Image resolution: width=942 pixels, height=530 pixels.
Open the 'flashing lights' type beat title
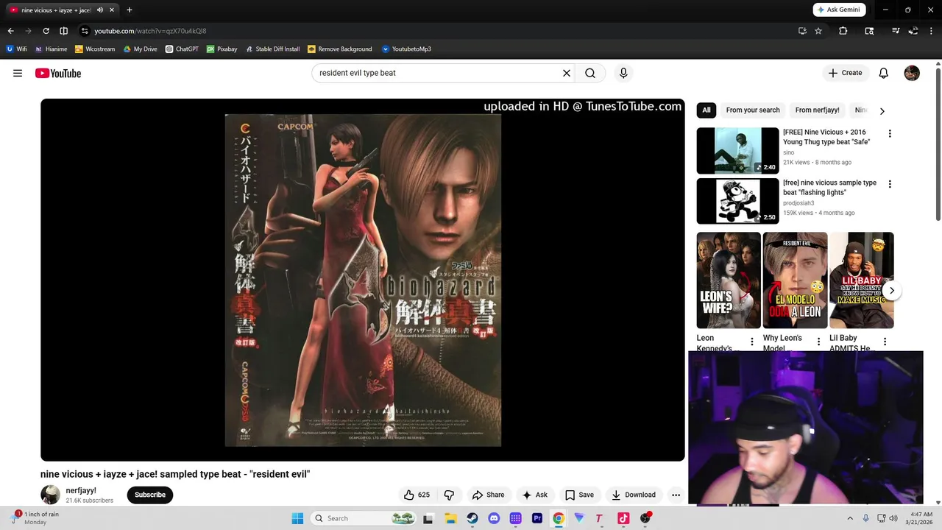point(829,188)
